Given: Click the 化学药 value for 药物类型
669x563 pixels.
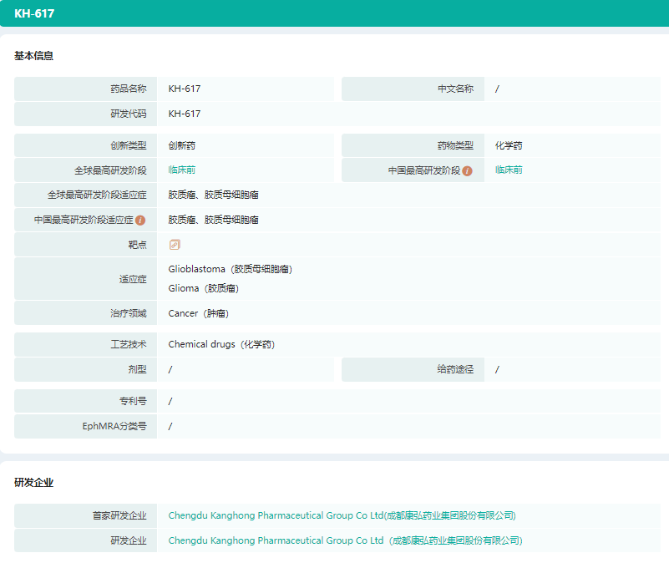Looking at the screenshot, I should [509, 145].
